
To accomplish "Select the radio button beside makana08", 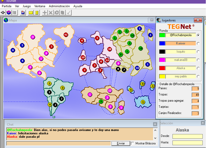I will pos(198,60).
